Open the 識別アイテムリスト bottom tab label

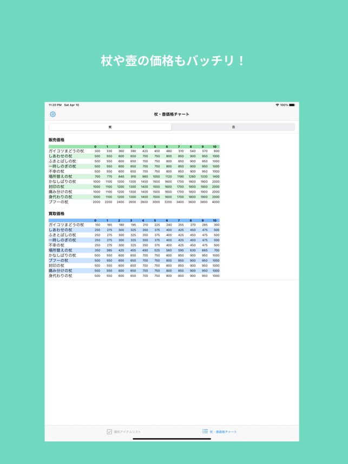pos(127,432)
